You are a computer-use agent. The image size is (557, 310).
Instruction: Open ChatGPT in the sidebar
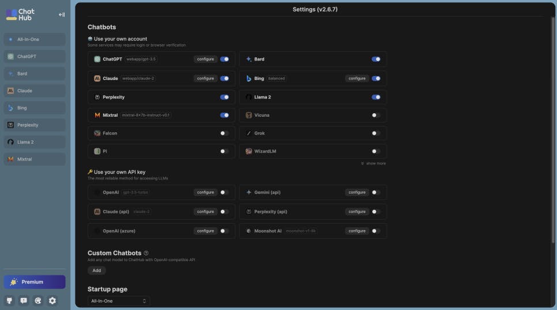tap(35, 56)
